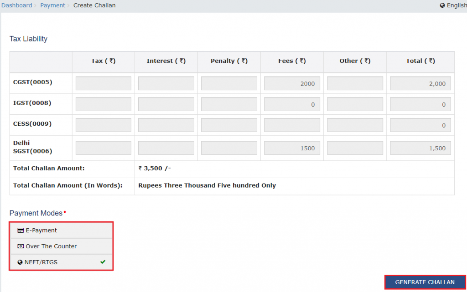This screenshot has width=467, height=292.
Task: Click the IGST(0008) row label
Action: click(32, 103)
